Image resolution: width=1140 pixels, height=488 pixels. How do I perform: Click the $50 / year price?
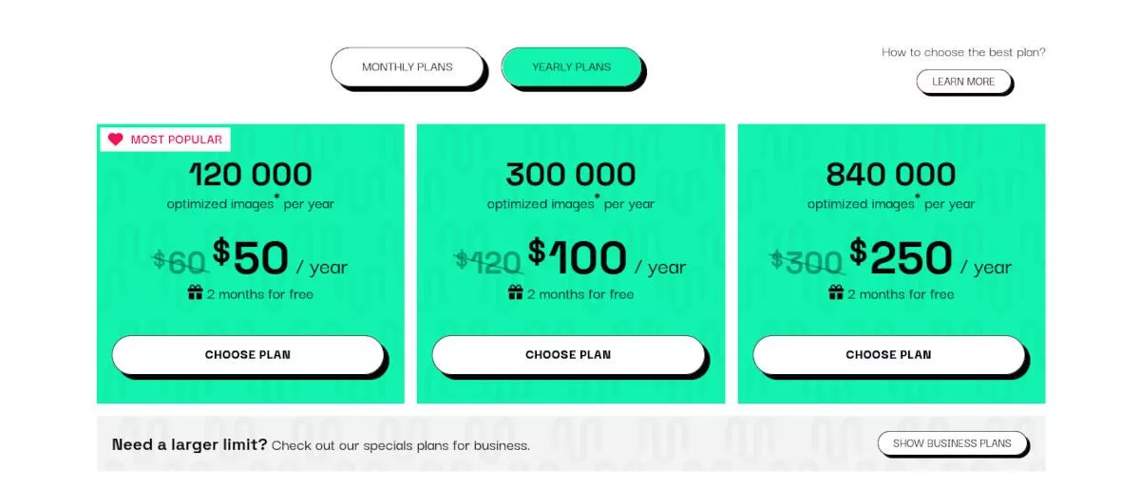(x=279, y=257)
